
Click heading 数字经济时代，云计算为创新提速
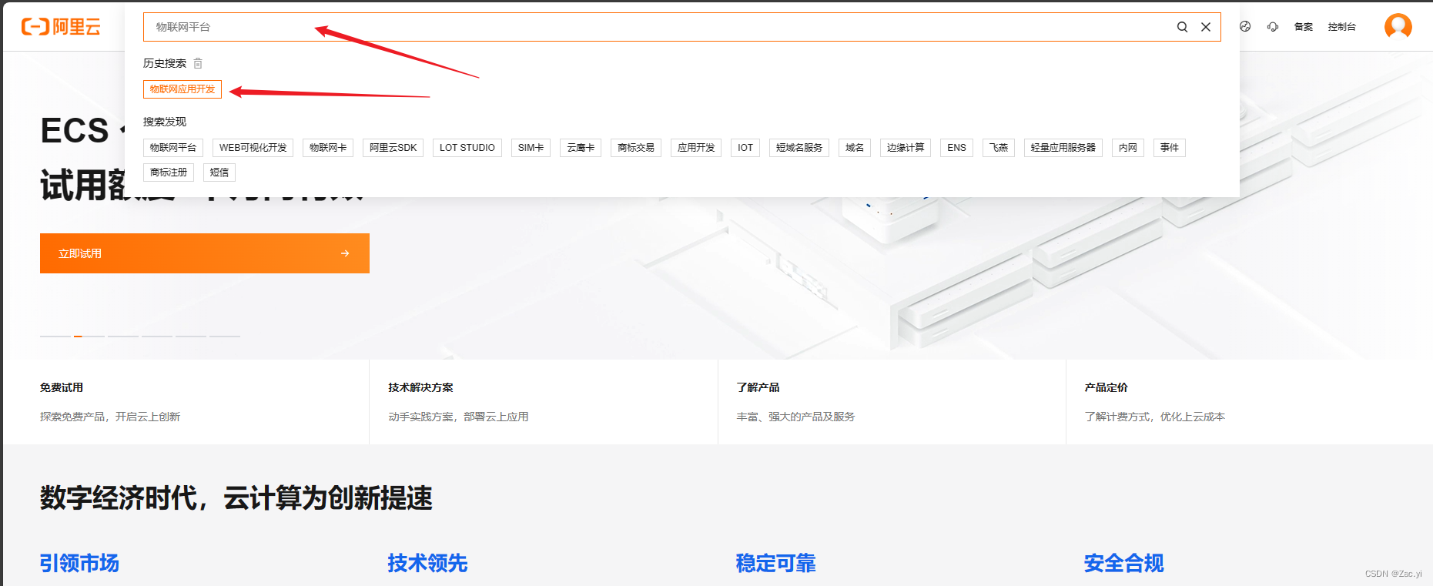[236, 498]
